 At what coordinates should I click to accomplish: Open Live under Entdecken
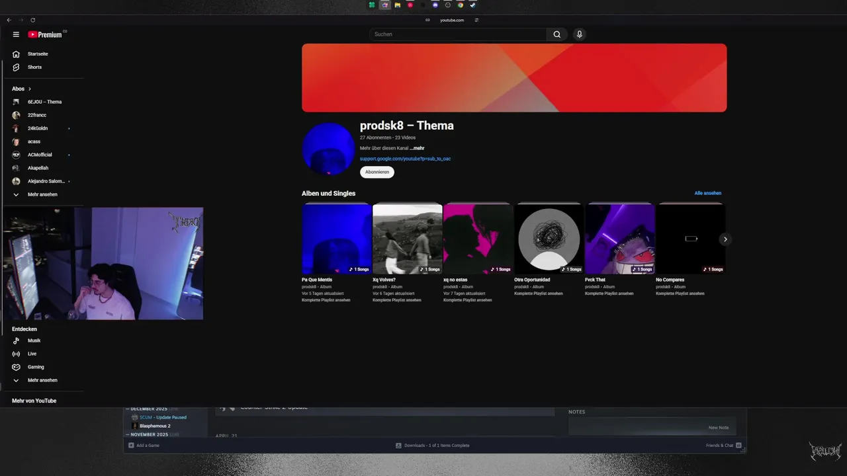click(32, 354)
